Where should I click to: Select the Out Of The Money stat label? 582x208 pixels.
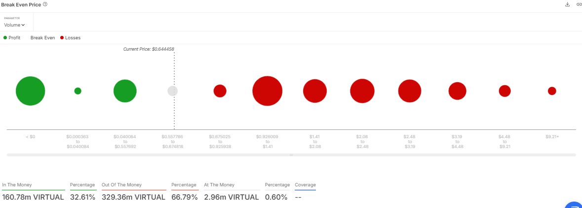point(121,185)
